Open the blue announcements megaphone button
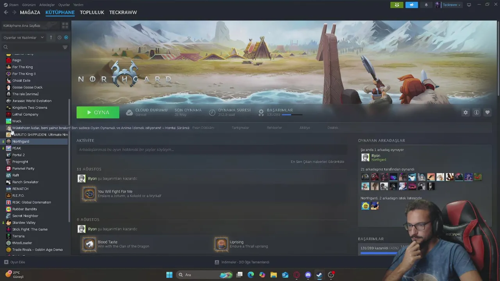 point(411,5)
